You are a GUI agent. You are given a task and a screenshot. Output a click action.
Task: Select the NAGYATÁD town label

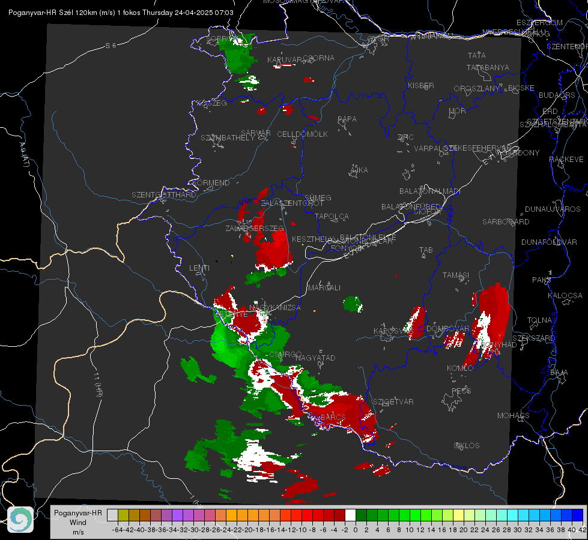[x=315, y=358]
